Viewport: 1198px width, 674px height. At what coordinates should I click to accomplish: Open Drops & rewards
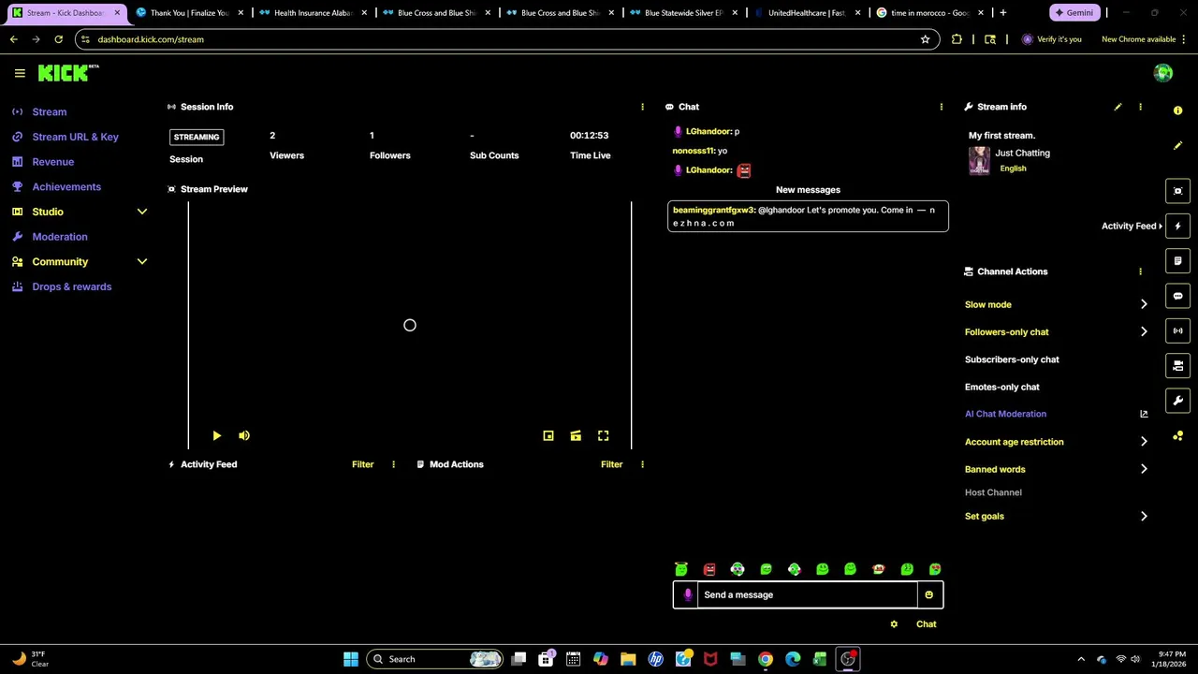pos(71,286)
